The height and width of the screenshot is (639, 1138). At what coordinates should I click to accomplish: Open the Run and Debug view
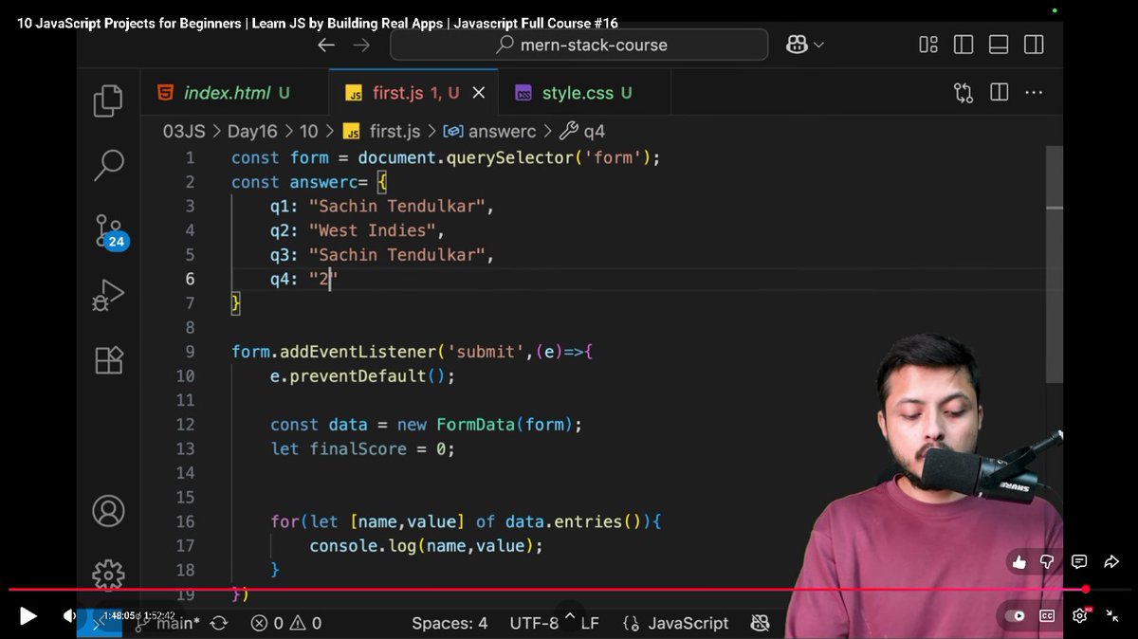(x=107, y=296)
